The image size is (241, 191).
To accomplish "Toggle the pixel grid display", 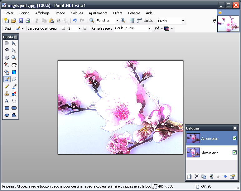I will [132, 21].
